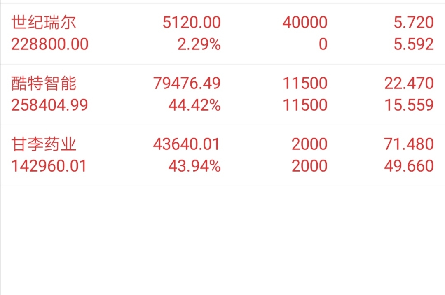Image resolution: width=445 pixels, height=295 pixels.
Task: Tap 酷特智能 profit amount 79476.49
Action: pos(187,83)
